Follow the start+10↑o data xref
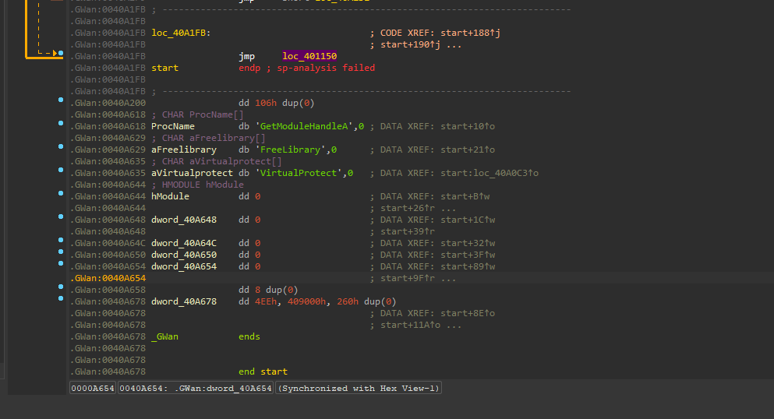774x419 pixels. click(468, 126)
